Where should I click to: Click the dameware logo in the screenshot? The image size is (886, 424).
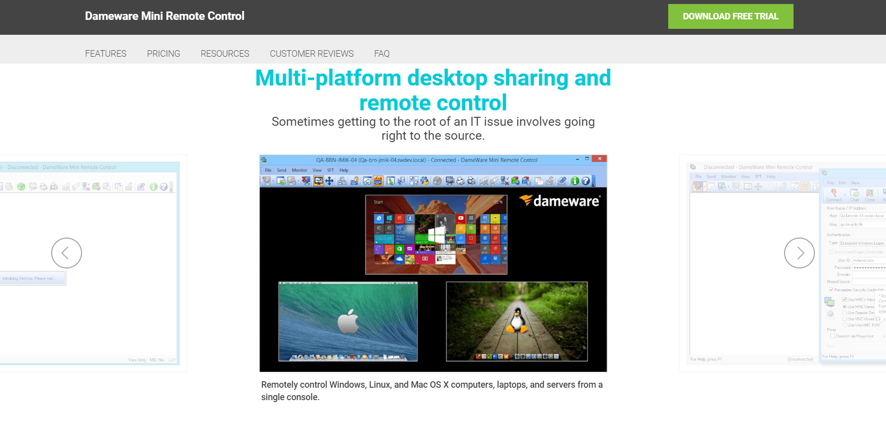(560, 200)
